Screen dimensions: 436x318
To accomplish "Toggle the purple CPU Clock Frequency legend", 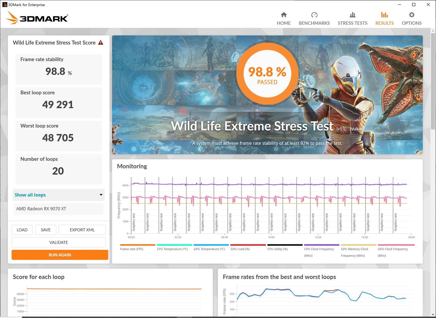I will 322,245.
